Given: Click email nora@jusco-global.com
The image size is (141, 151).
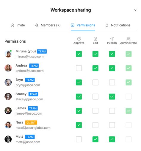Looking at the screenshot, I should click(33, 128).
